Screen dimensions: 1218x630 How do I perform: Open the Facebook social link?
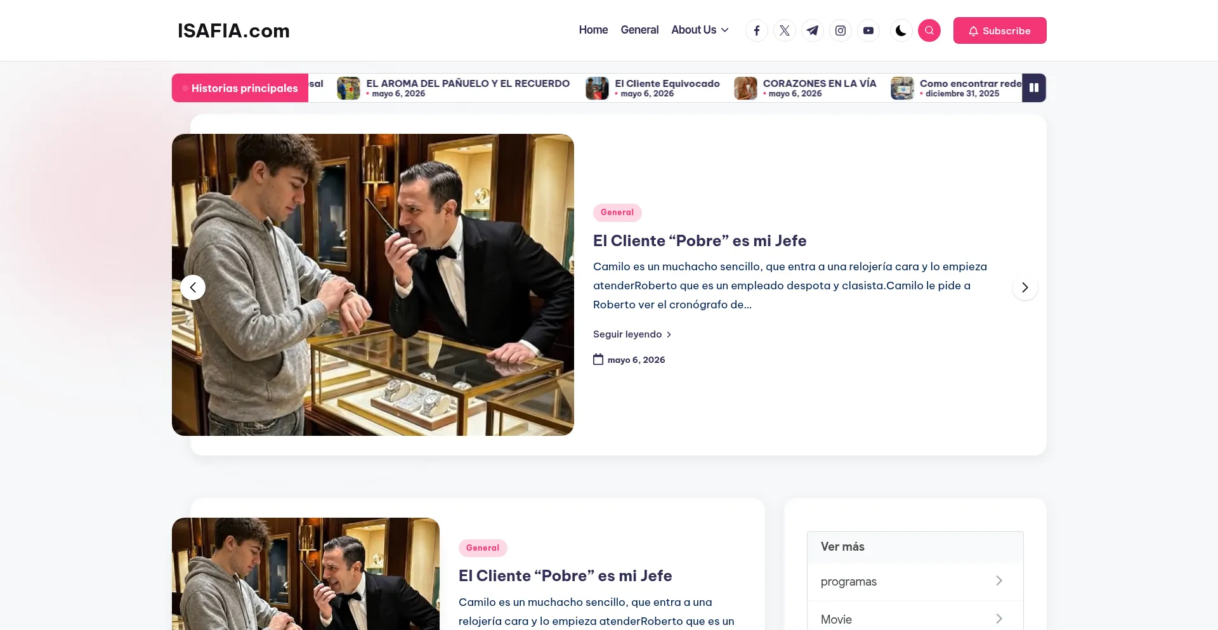[x=757, y=30]
